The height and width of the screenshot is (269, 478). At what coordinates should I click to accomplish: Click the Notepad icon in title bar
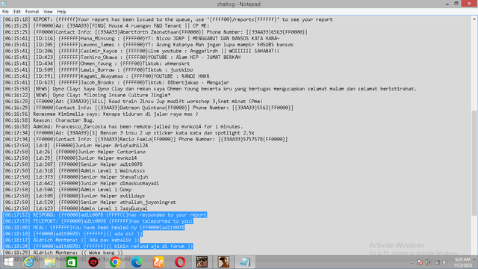point(4,4)
